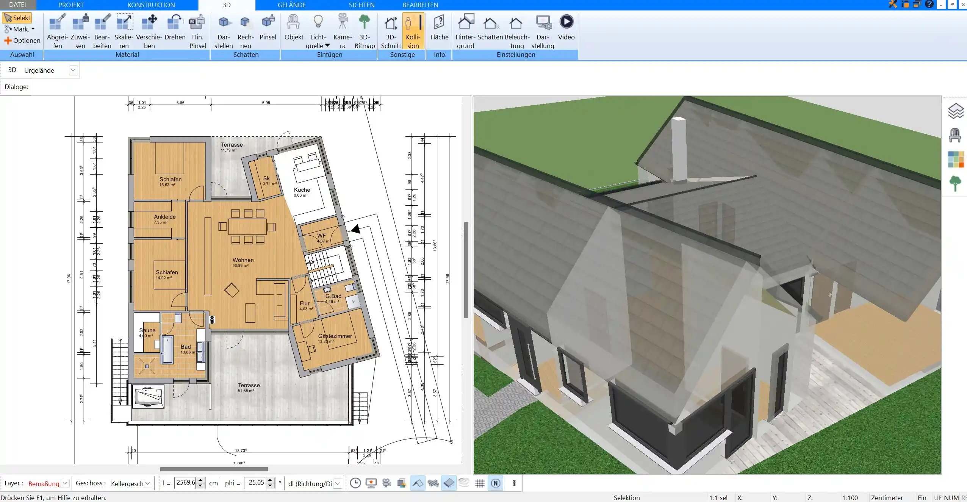Switch to the BEARBEITEN tab

point(420,5)
